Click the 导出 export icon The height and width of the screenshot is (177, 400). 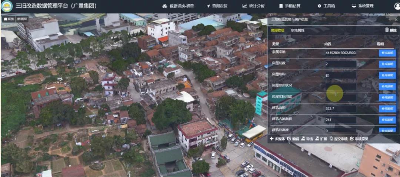point(303,139)
